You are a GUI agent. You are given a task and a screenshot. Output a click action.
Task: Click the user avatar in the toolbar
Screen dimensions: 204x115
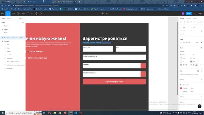183,13
